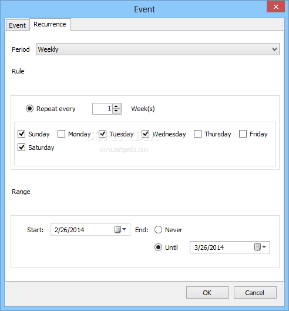Decrease the repeat weeks with down arrow

116,111
